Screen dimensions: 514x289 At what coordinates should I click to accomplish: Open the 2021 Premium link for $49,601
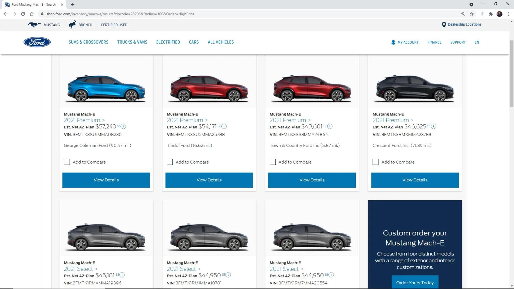(x=290, y=120)
